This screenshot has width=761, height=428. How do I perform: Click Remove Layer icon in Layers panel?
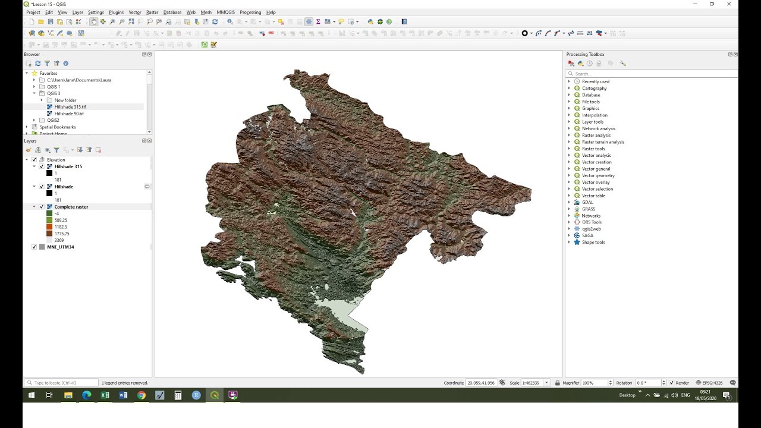98,150
